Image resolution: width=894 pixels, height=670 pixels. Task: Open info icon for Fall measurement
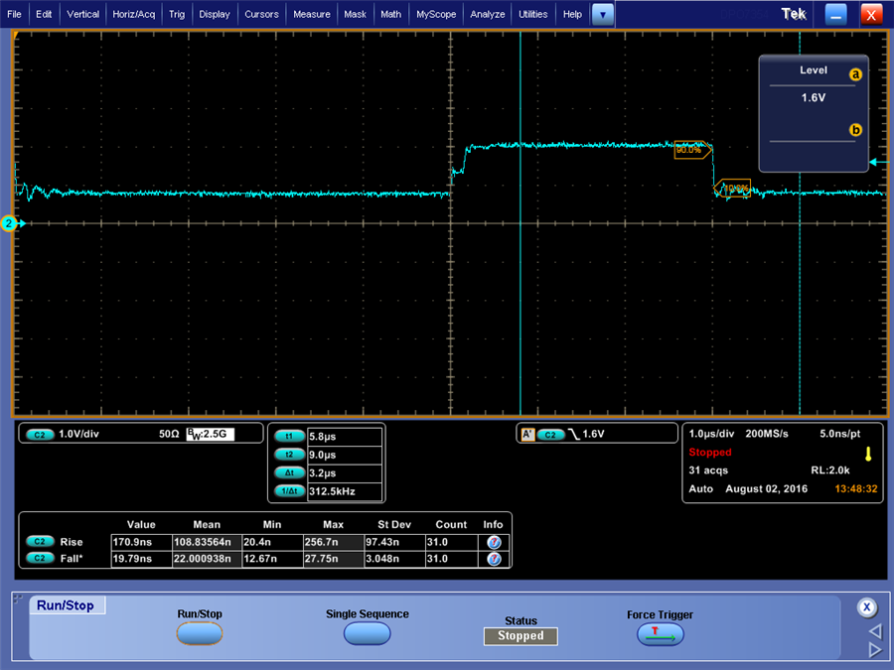494,559
